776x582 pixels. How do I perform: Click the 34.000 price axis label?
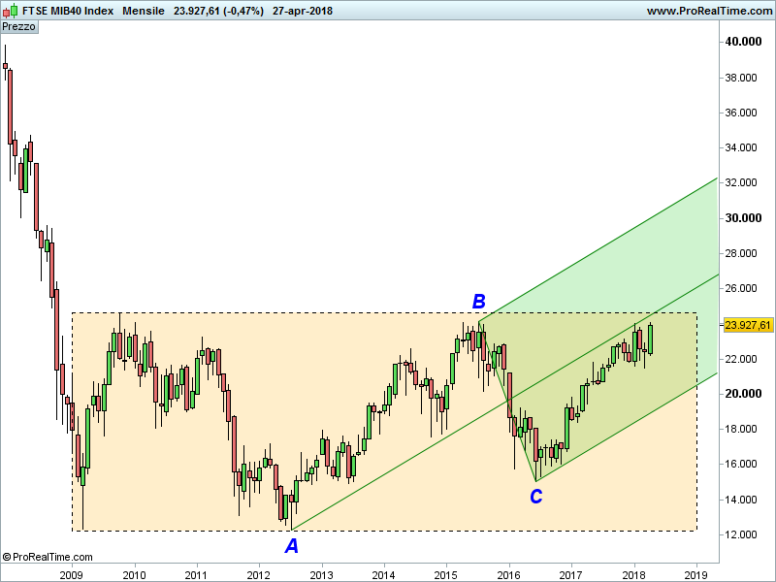pos(741,147)
